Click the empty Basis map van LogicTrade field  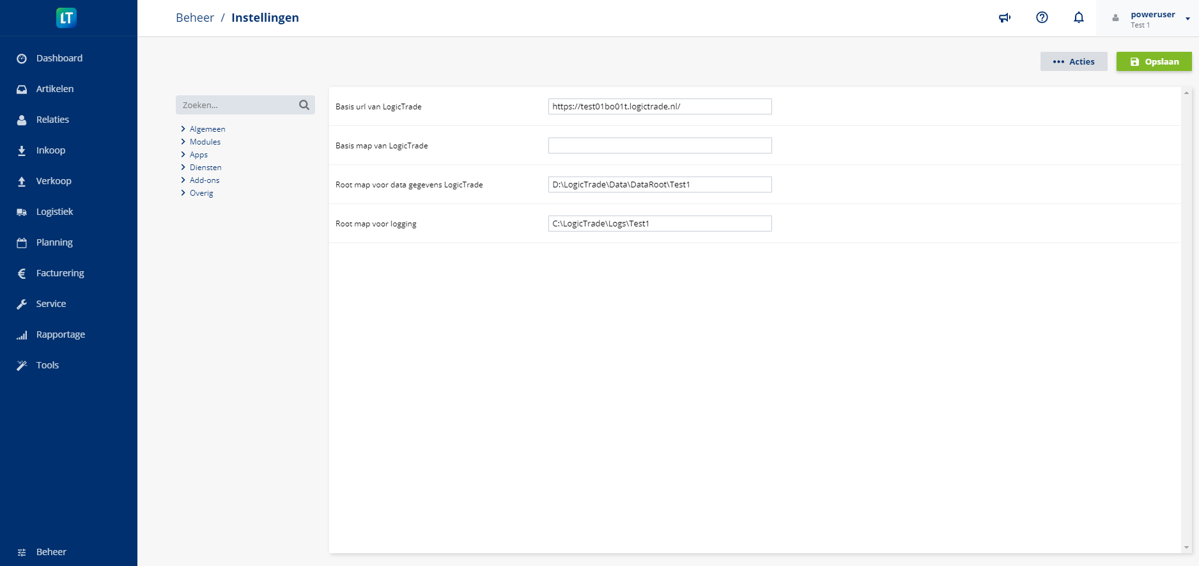click(660, 145)
